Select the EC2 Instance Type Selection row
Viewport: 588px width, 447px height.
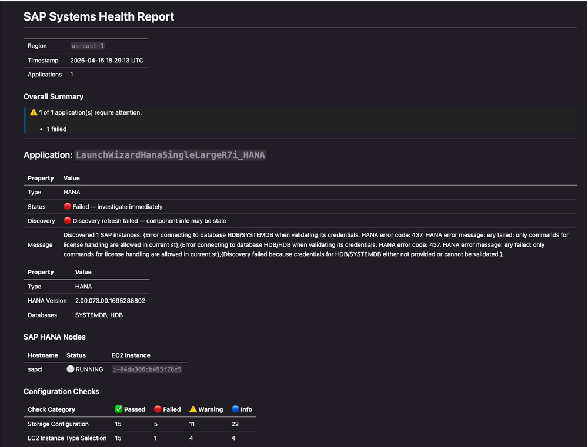[67, 438]
